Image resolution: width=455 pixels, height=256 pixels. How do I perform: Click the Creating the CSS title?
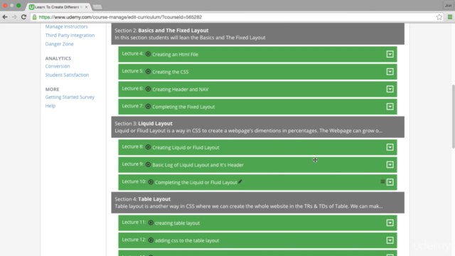pyautogui.click(x=171, y=72)
